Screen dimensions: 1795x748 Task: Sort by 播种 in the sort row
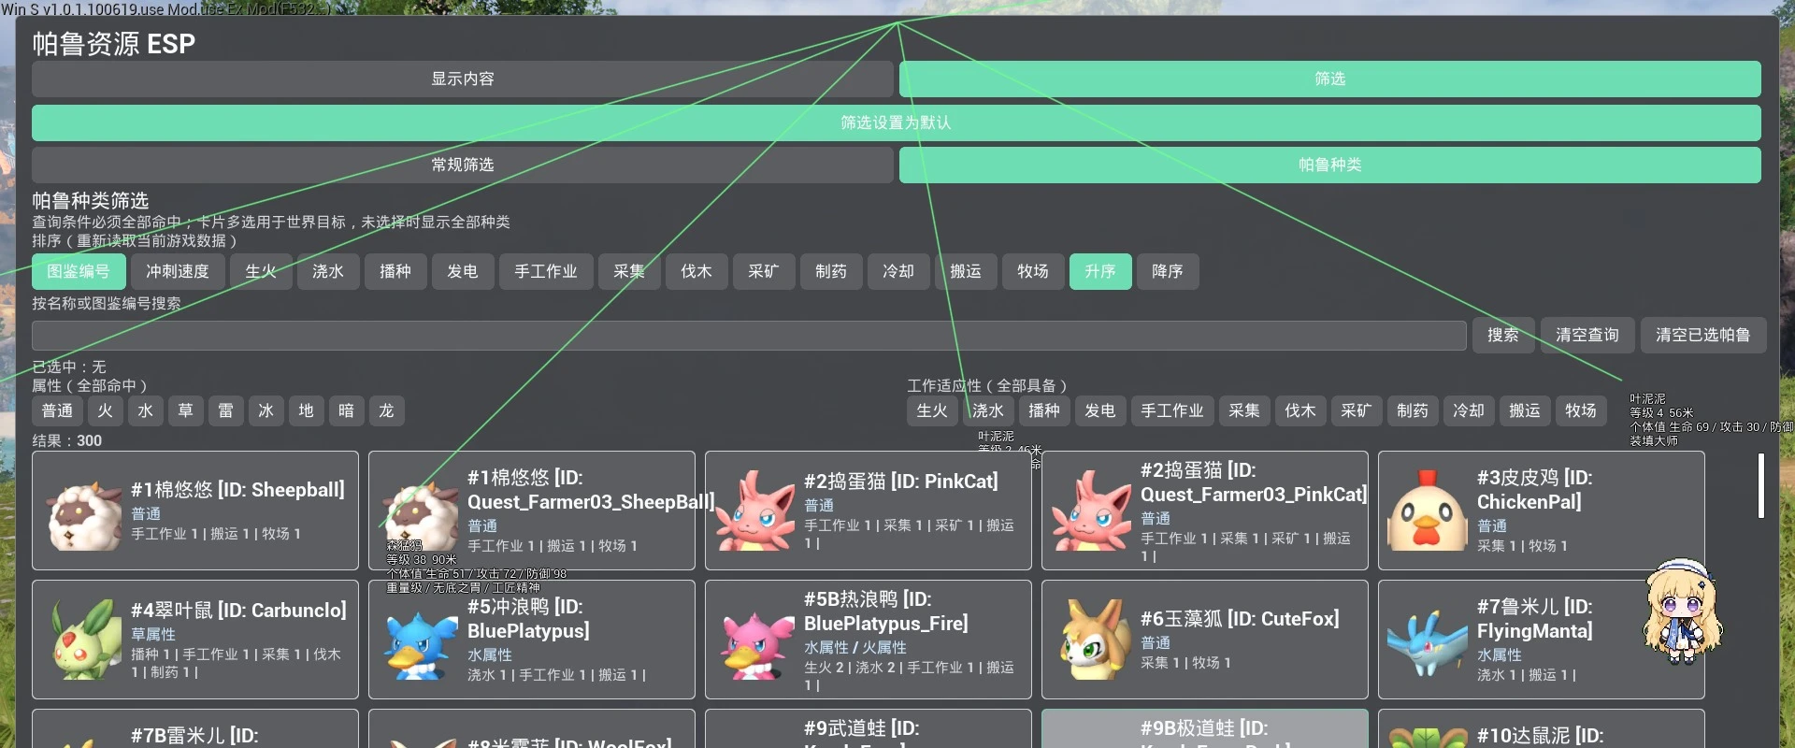pos(395,272)
